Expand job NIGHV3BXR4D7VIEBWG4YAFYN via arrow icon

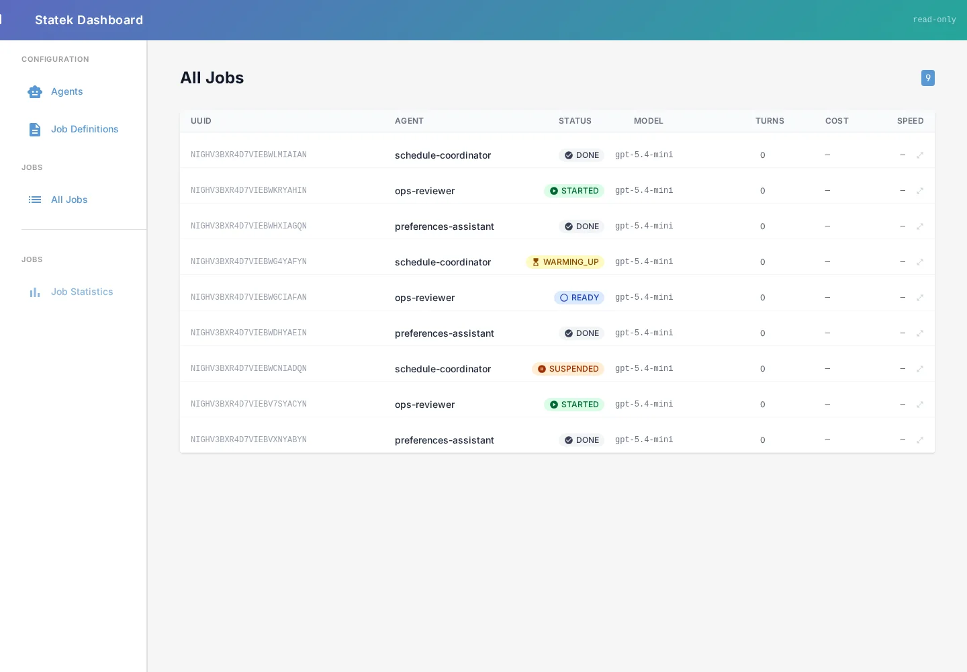[x=920, y=262]
